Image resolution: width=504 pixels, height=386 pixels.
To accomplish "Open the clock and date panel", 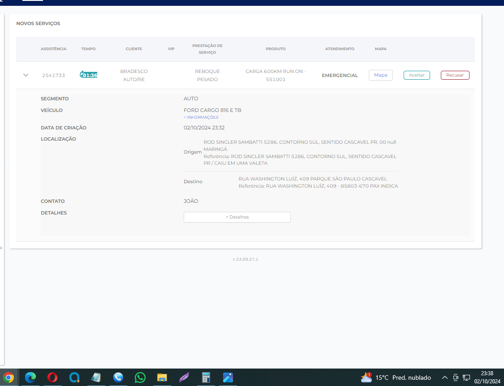I will coord(487,377).
